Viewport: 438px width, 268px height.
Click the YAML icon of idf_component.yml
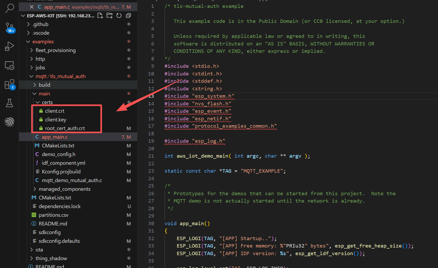click(37, 163)
